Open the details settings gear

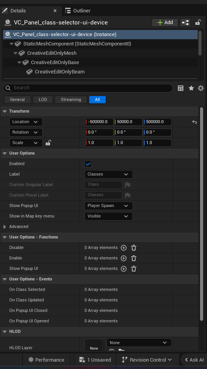[x=201, y=88]
